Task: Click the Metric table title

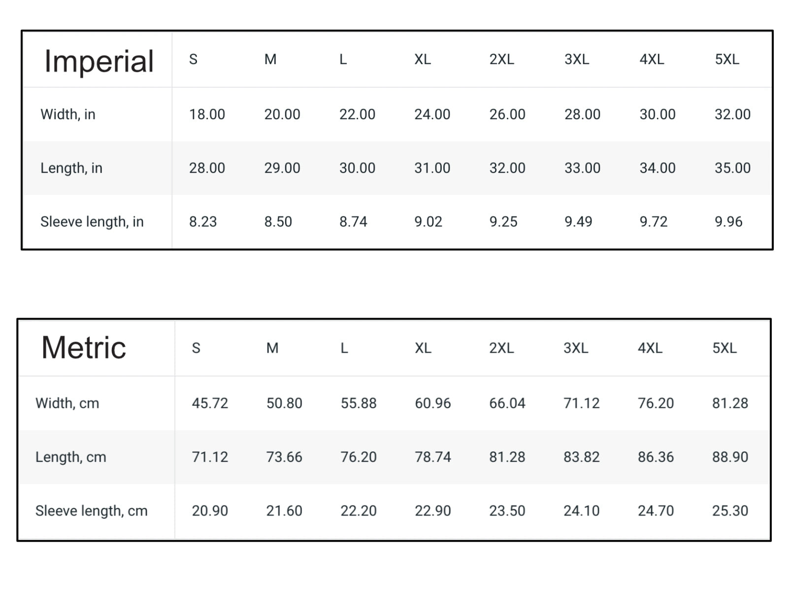Action: point(84,348)
